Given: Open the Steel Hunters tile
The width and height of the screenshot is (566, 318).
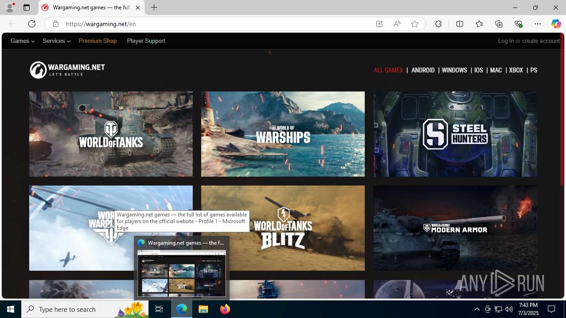Looking at the screenshot, I should [x=455, y=134].
